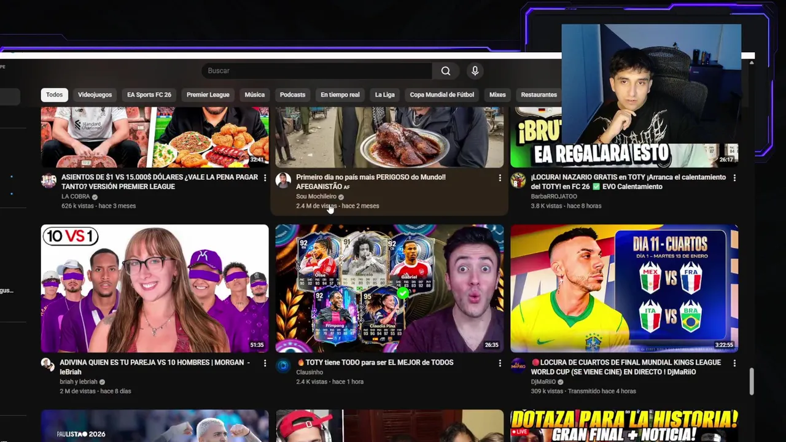Open DOTAZA PARA LA HISTORIA thumbnail
This screenshot has height=442, width=786.
click(x=624, y=426)
